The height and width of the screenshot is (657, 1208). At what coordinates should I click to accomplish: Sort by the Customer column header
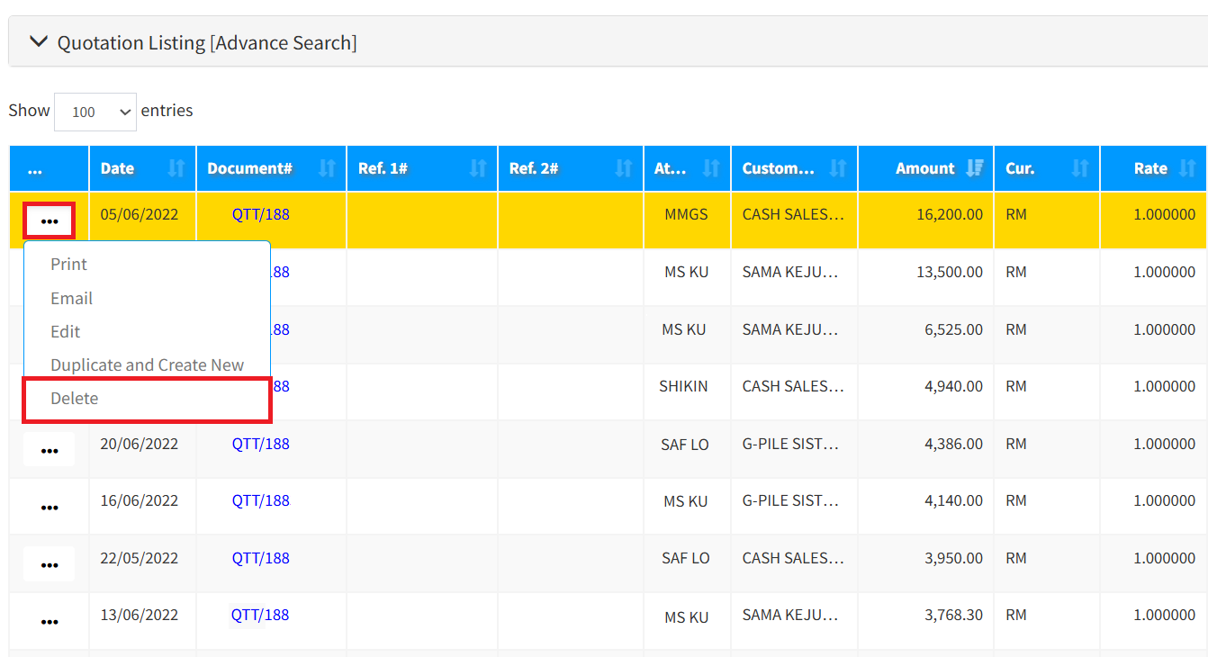[779, 168]
